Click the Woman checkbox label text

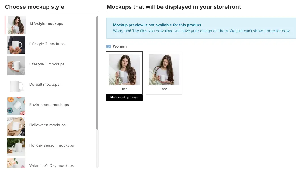[x=119, y=46]
